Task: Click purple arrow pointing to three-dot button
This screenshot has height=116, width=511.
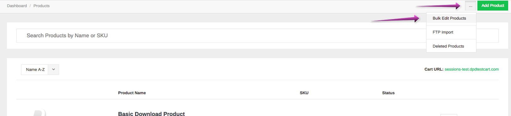Action: (x=438, y=6)
